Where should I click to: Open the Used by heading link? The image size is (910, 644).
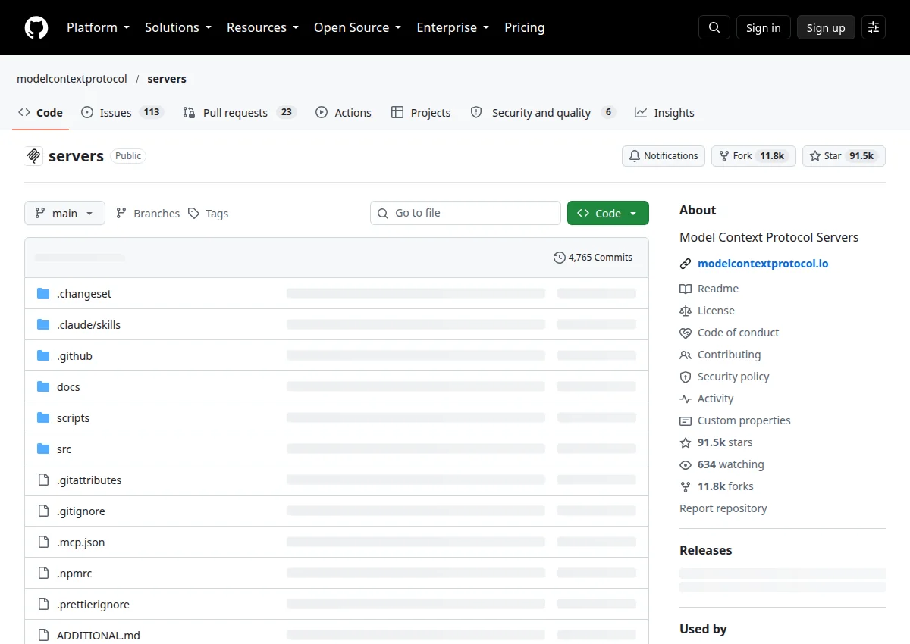point(703,629)
